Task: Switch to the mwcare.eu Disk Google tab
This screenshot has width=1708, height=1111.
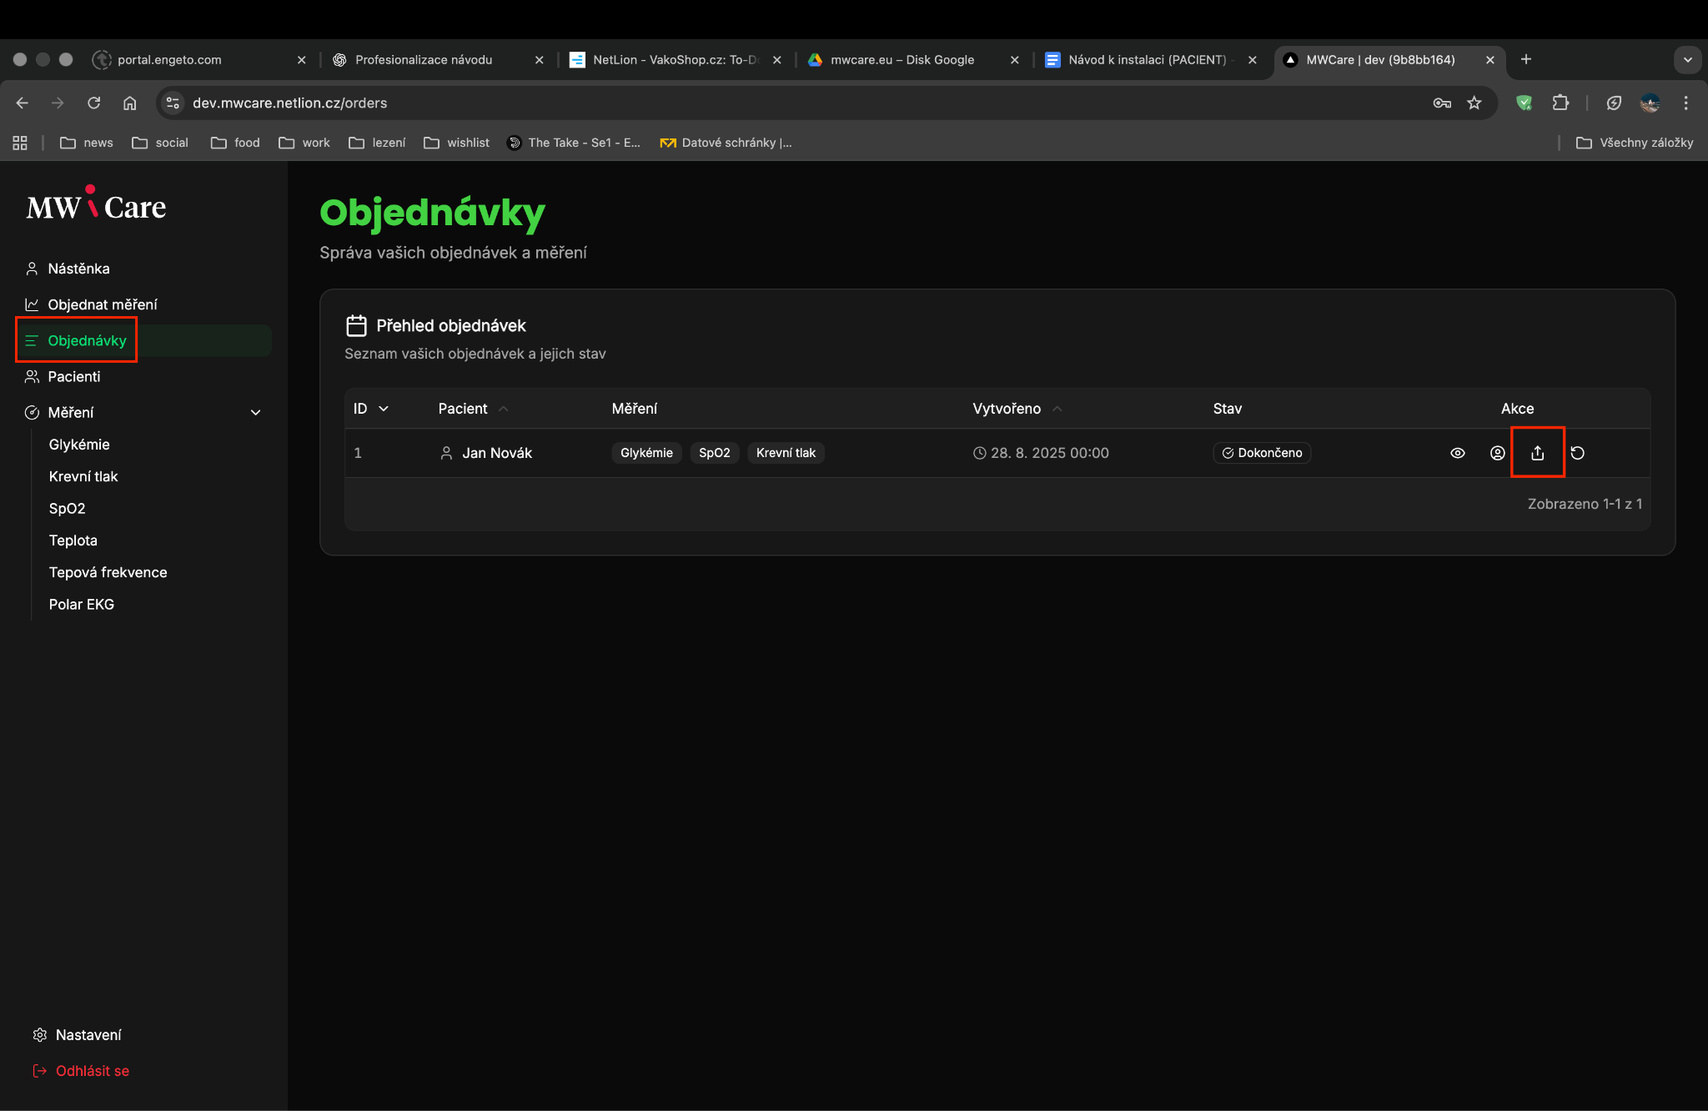Action: click(x=902, y=60)
